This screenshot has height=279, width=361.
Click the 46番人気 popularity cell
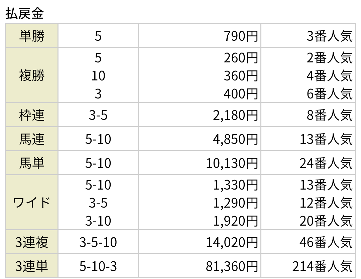pyautogui.click(x=326, y=242)
